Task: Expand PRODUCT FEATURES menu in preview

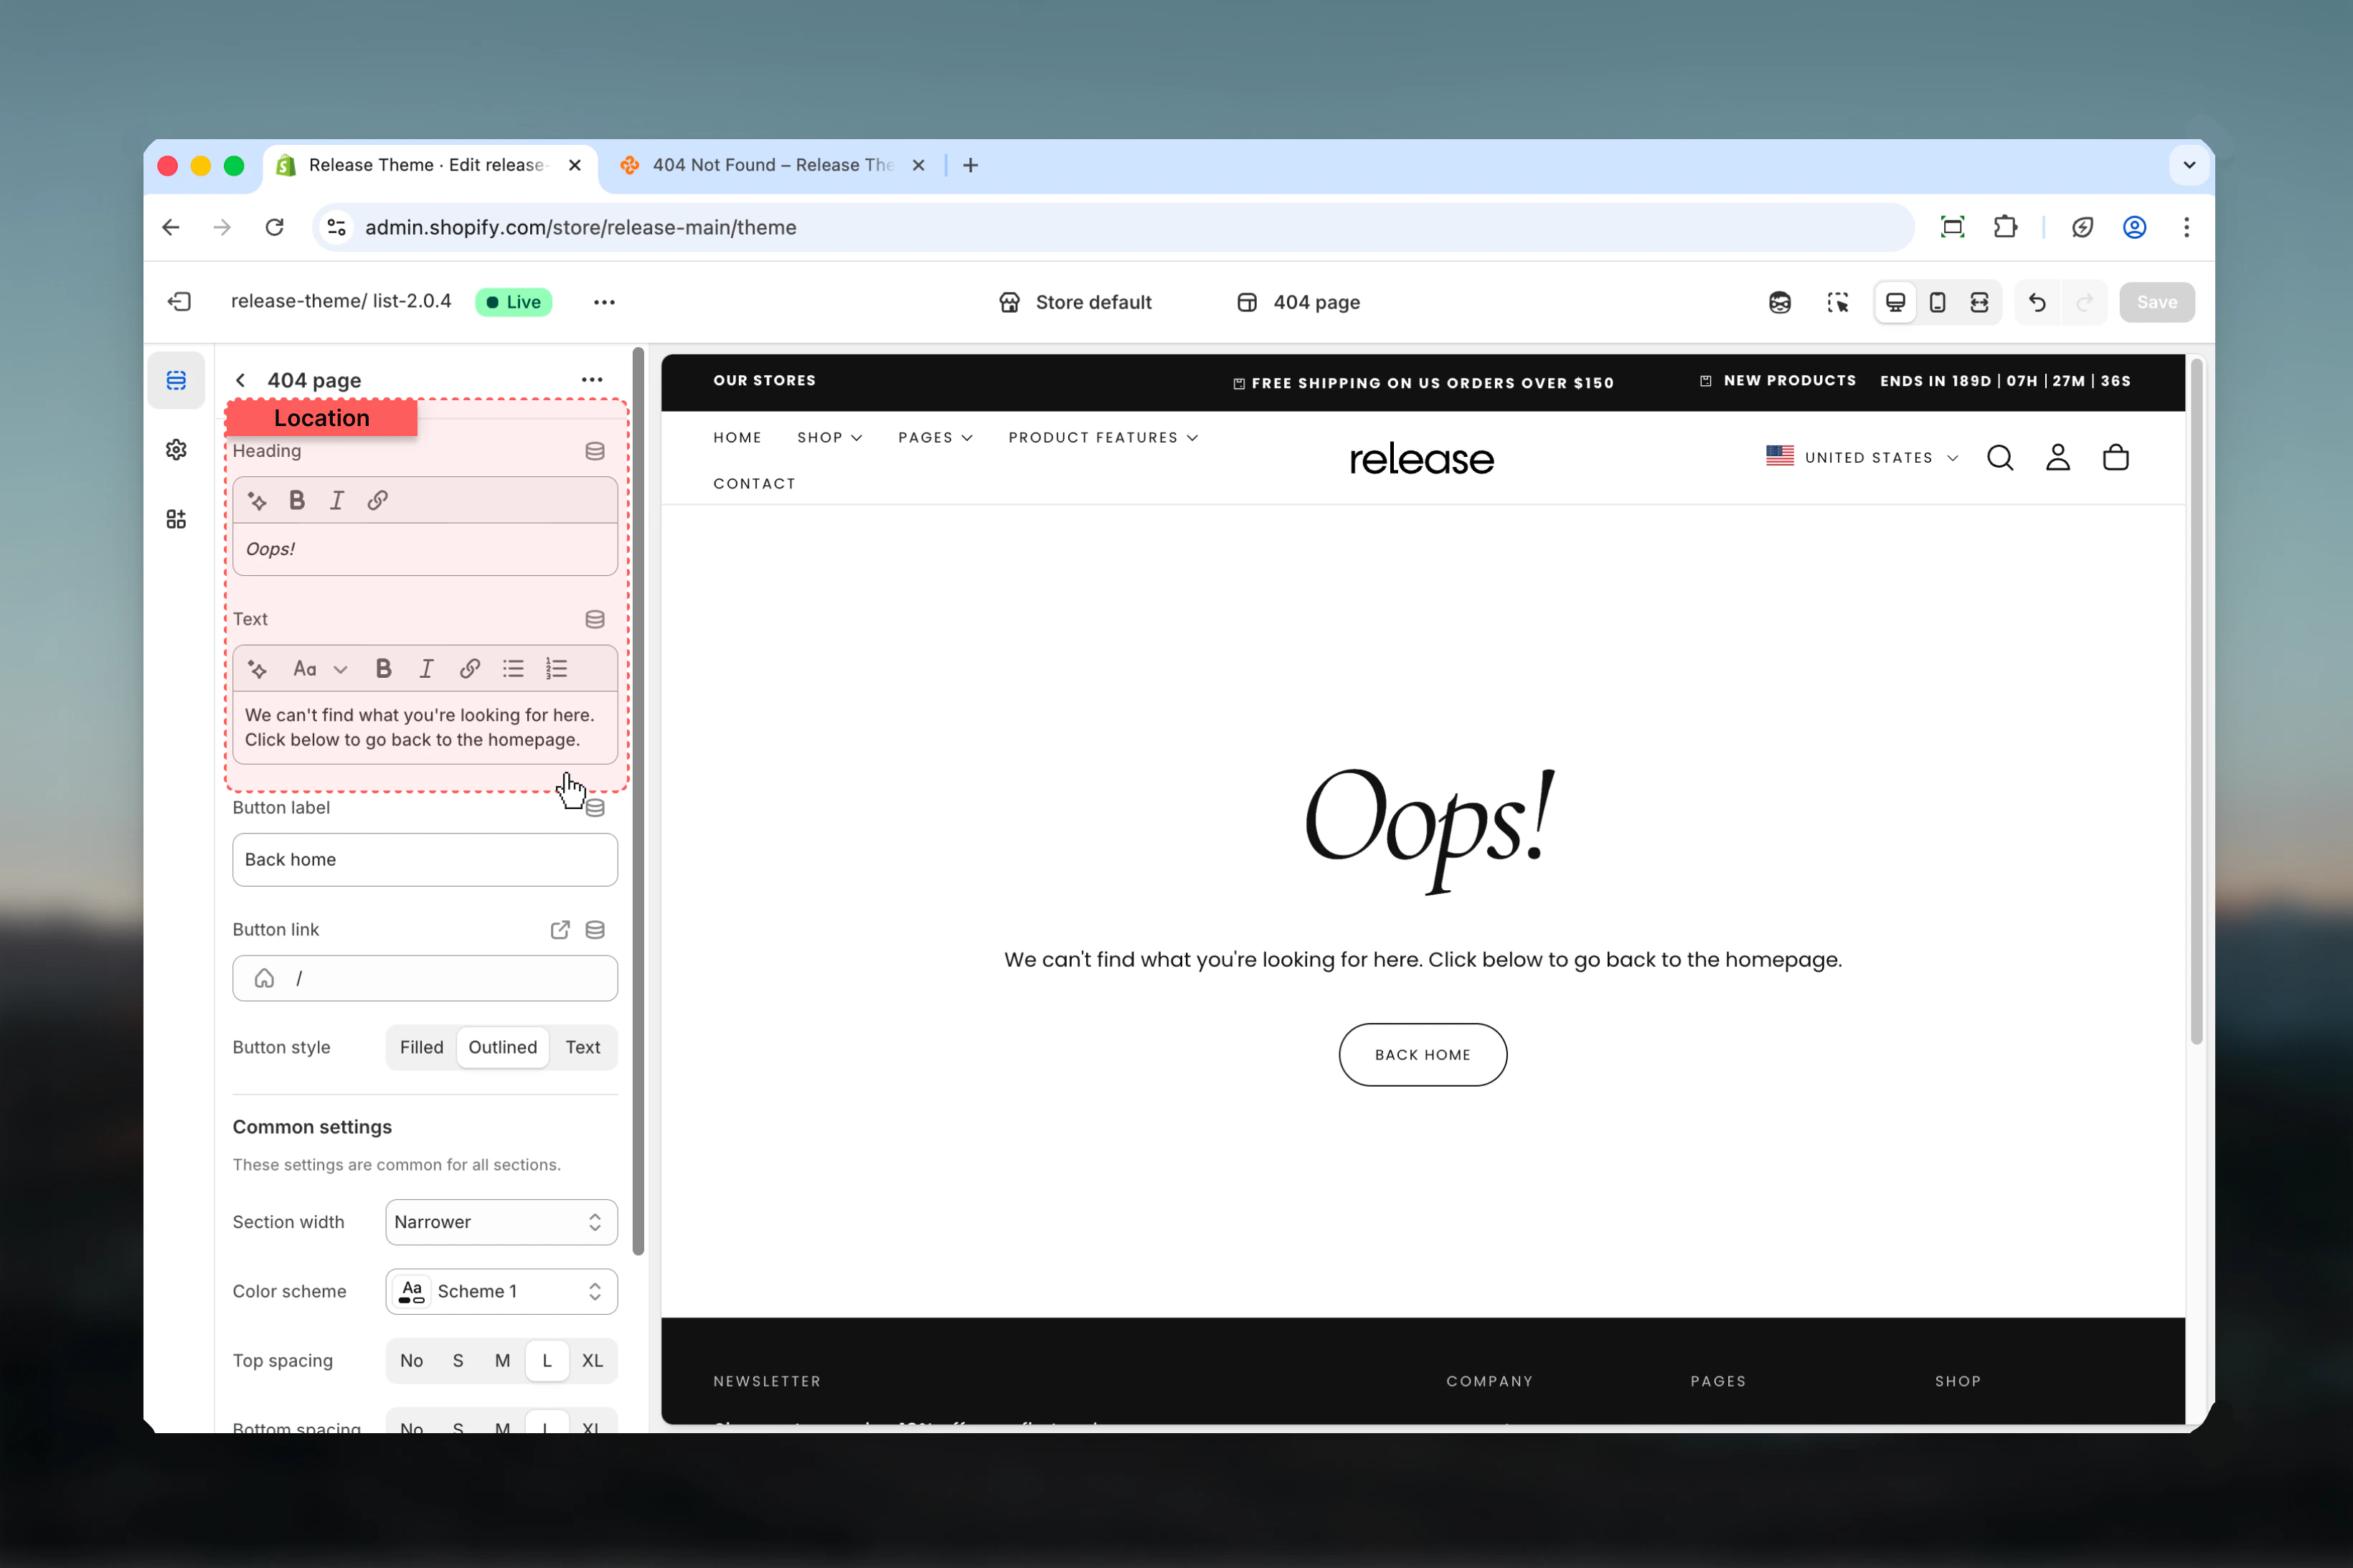Action: point(1103,438)
